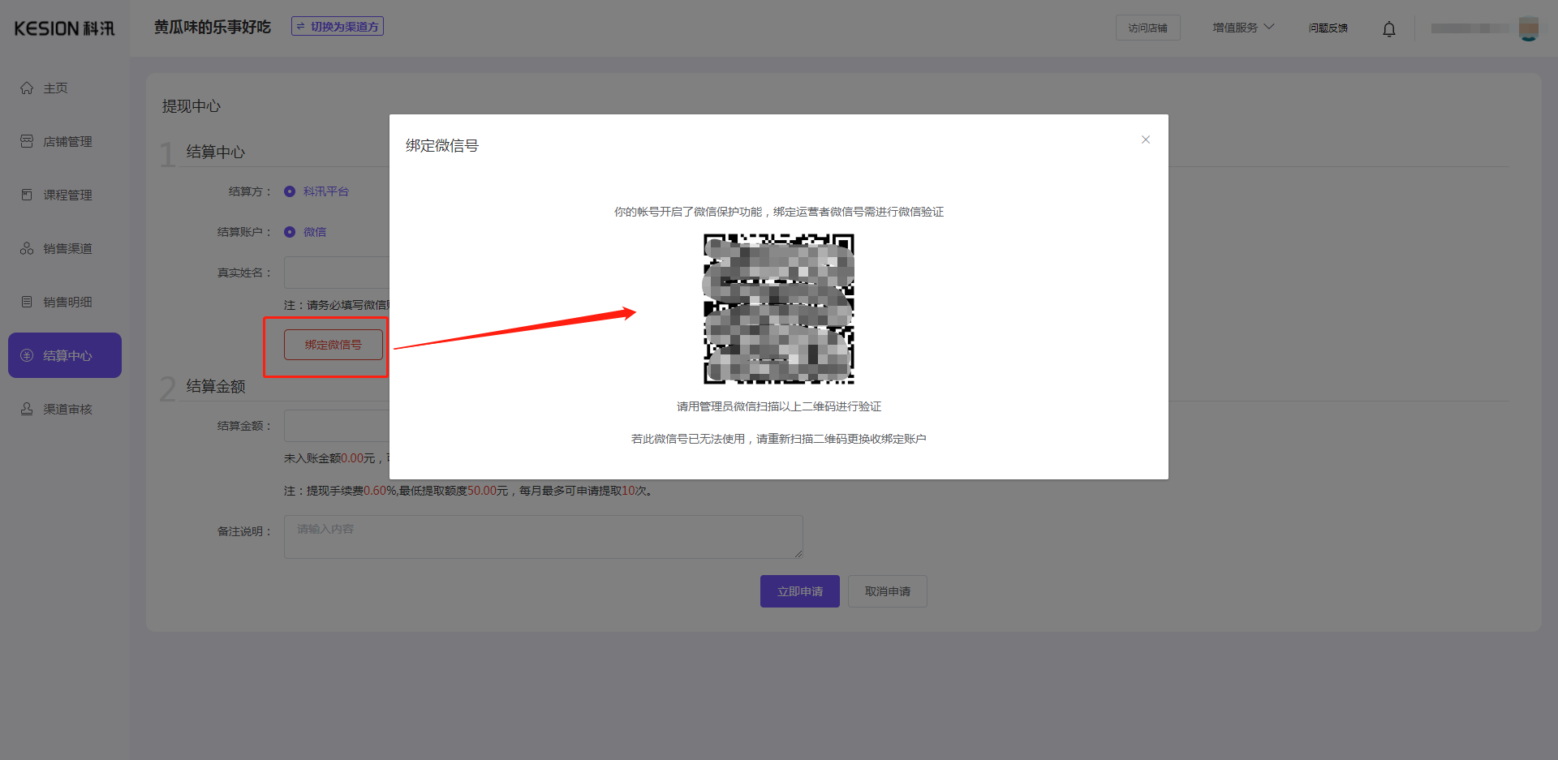
Task: Select the 科汛平台 settlement radio button
Action: (290, 191)
